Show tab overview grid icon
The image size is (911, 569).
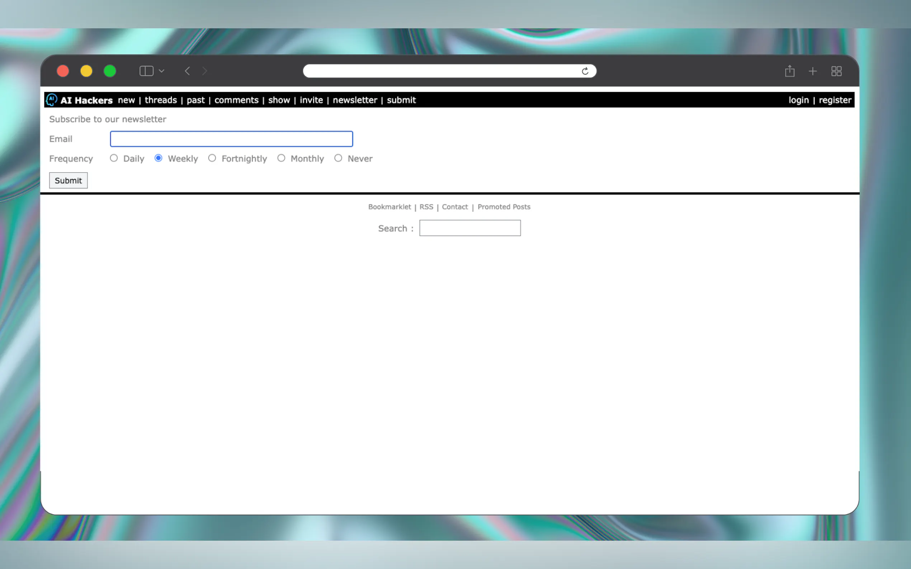[x=836, y=71]
